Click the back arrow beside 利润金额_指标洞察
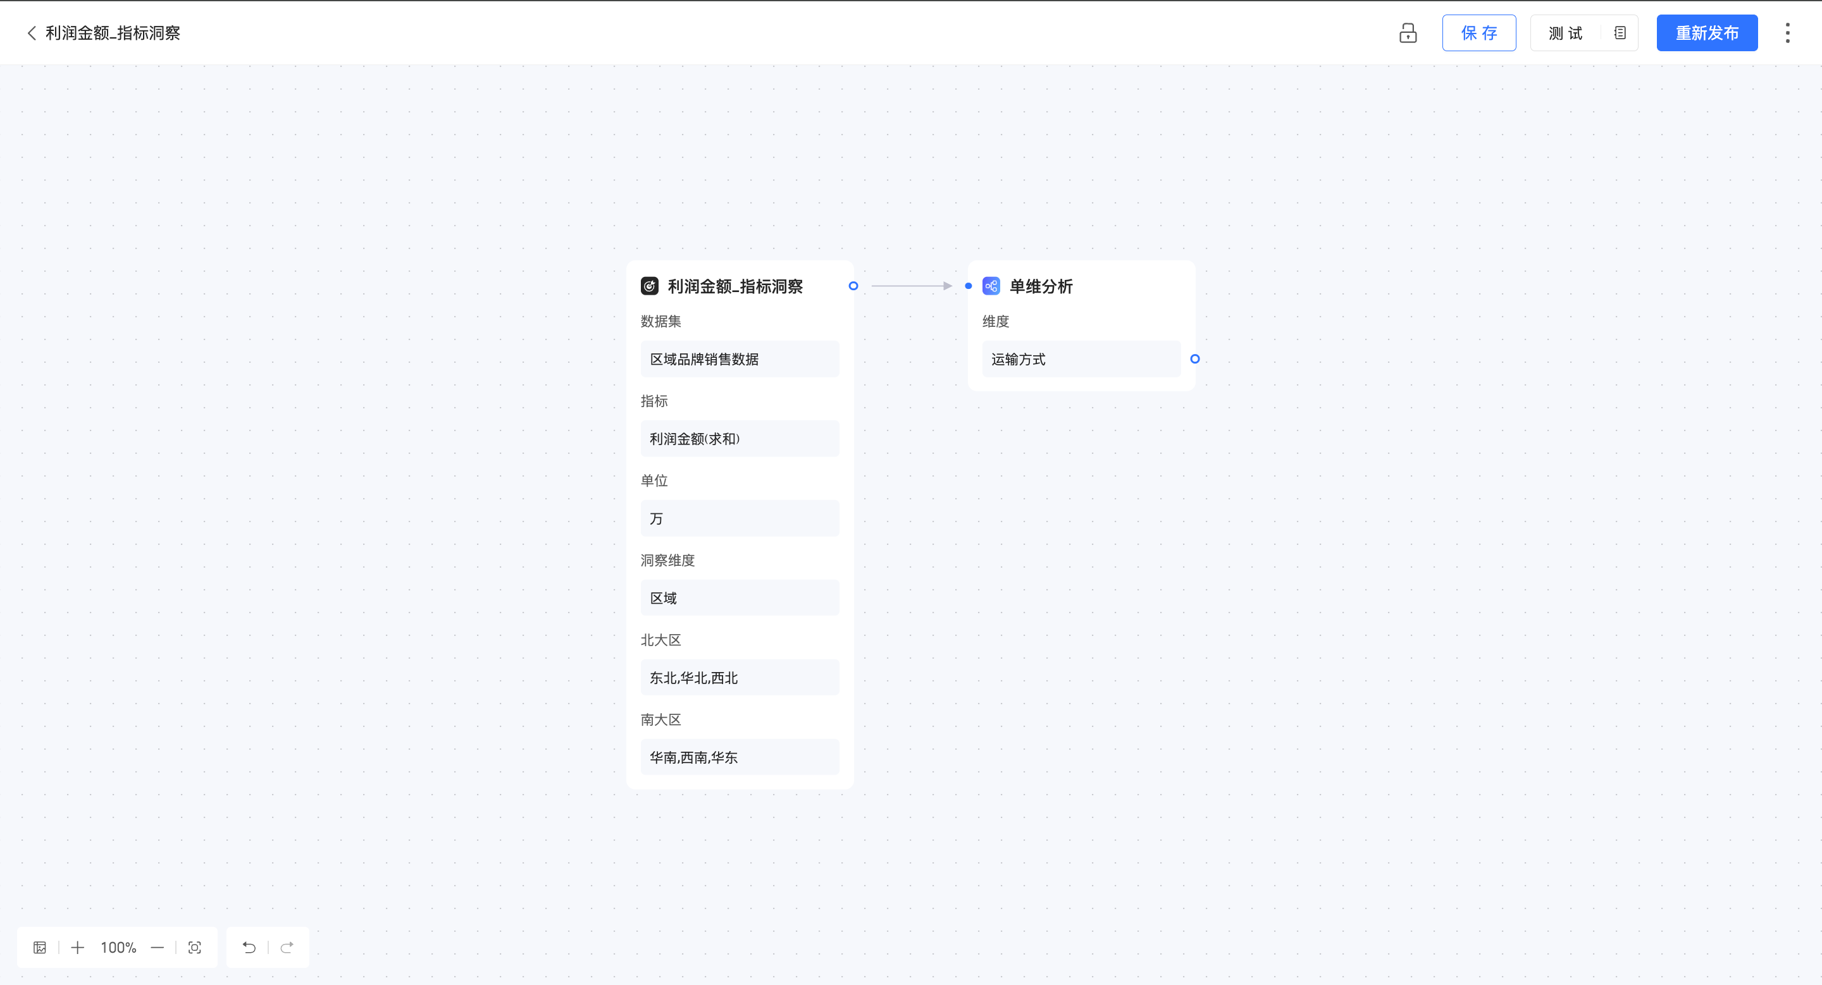 point(31,34)
